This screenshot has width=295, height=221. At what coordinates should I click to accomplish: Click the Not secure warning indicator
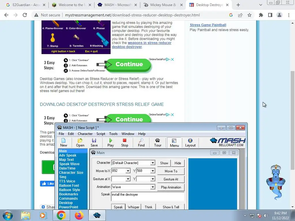[47, 15]
